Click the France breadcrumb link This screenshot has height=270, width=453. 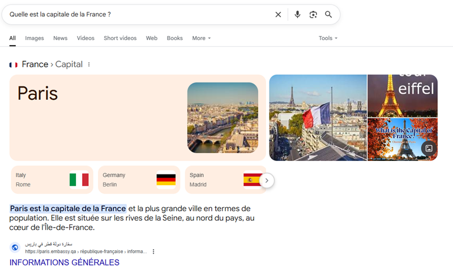point(35,64)
